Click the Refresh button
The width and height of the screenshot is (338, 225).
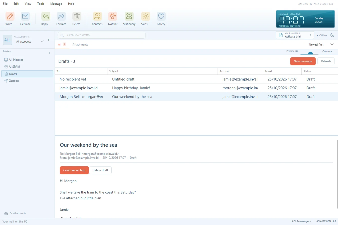(x=326, y=61)
